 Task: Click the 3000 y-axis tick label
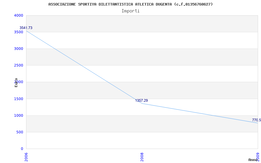pos(19,49)
